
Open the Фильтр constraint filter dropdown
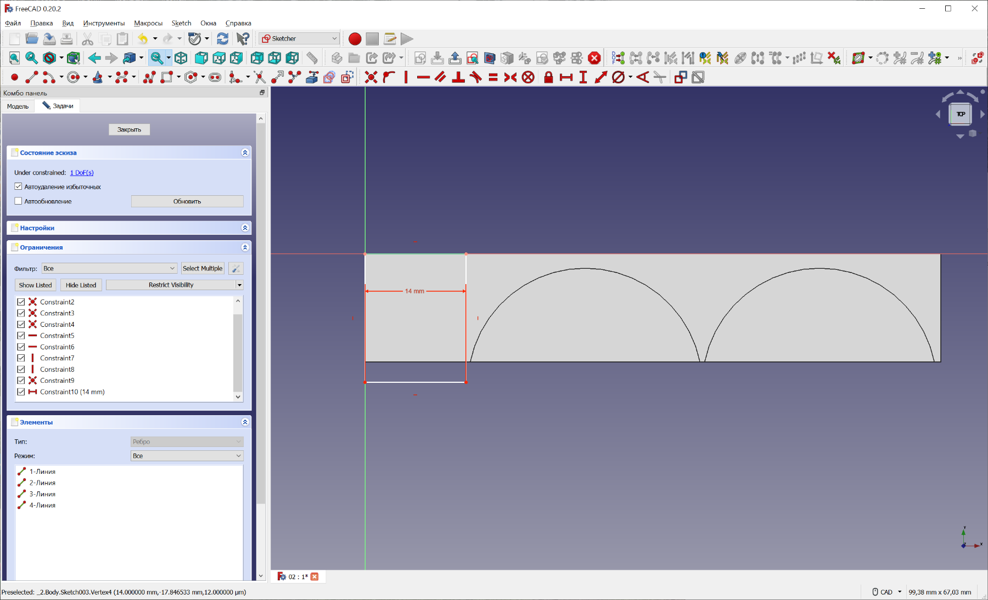[x=109, y=268]
